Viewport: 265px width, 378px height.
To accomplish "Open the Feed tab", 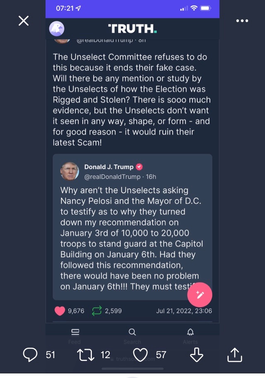I will [75, 334].
